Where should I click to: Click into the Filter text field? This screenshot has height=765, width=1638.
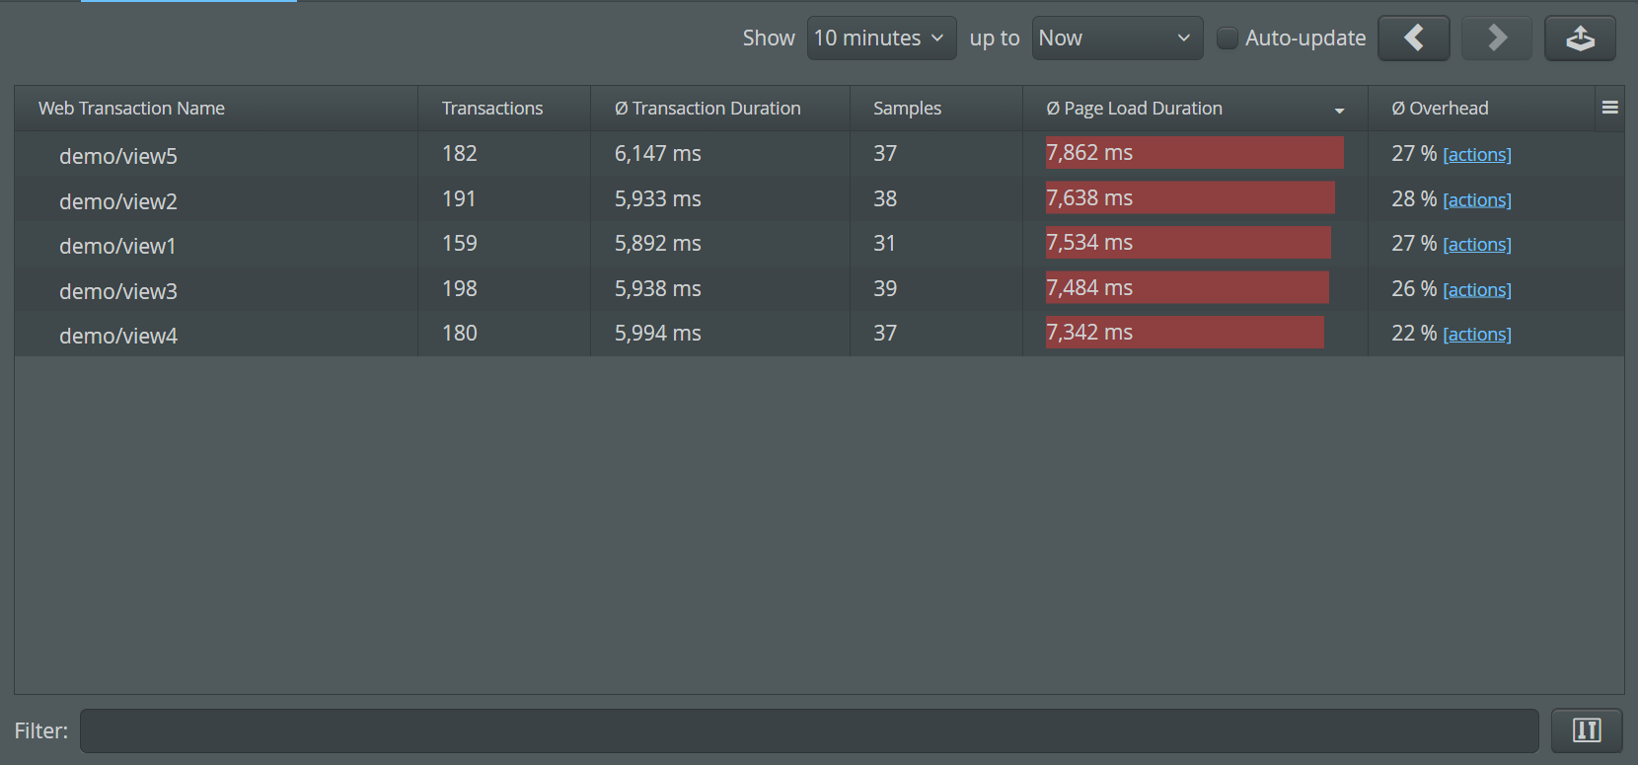tap(809, 730)
